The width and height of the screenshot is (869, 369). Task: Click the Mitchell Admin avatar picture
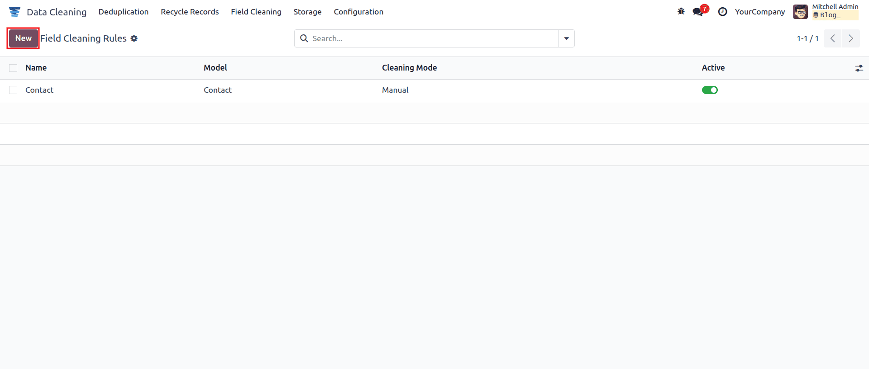[x=800, y=12]
